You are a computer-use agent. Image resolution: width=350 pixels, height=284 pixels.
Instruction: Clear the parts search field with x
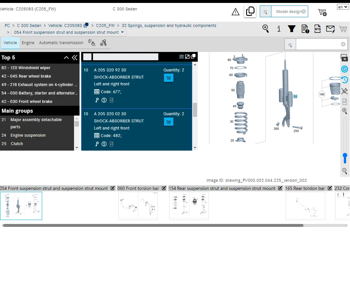(x=343, y=44)
